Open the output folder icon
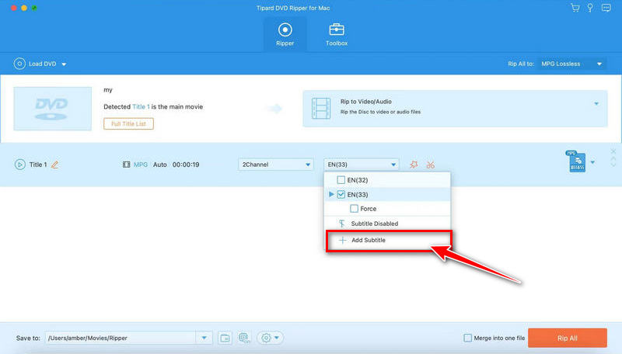 [225, 338]
